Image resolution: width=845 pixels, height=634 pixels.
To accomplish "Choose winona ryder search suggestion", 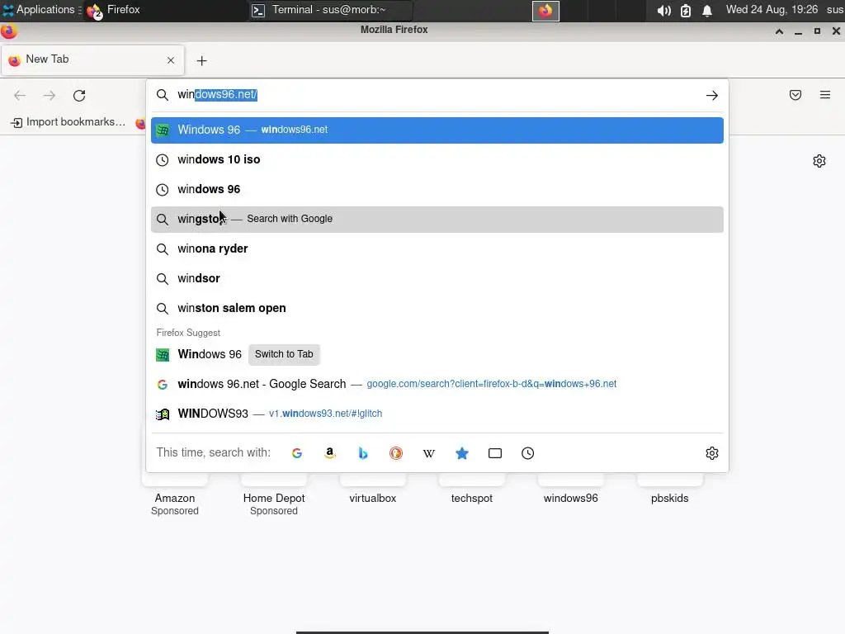I will [x=437, y=249].
